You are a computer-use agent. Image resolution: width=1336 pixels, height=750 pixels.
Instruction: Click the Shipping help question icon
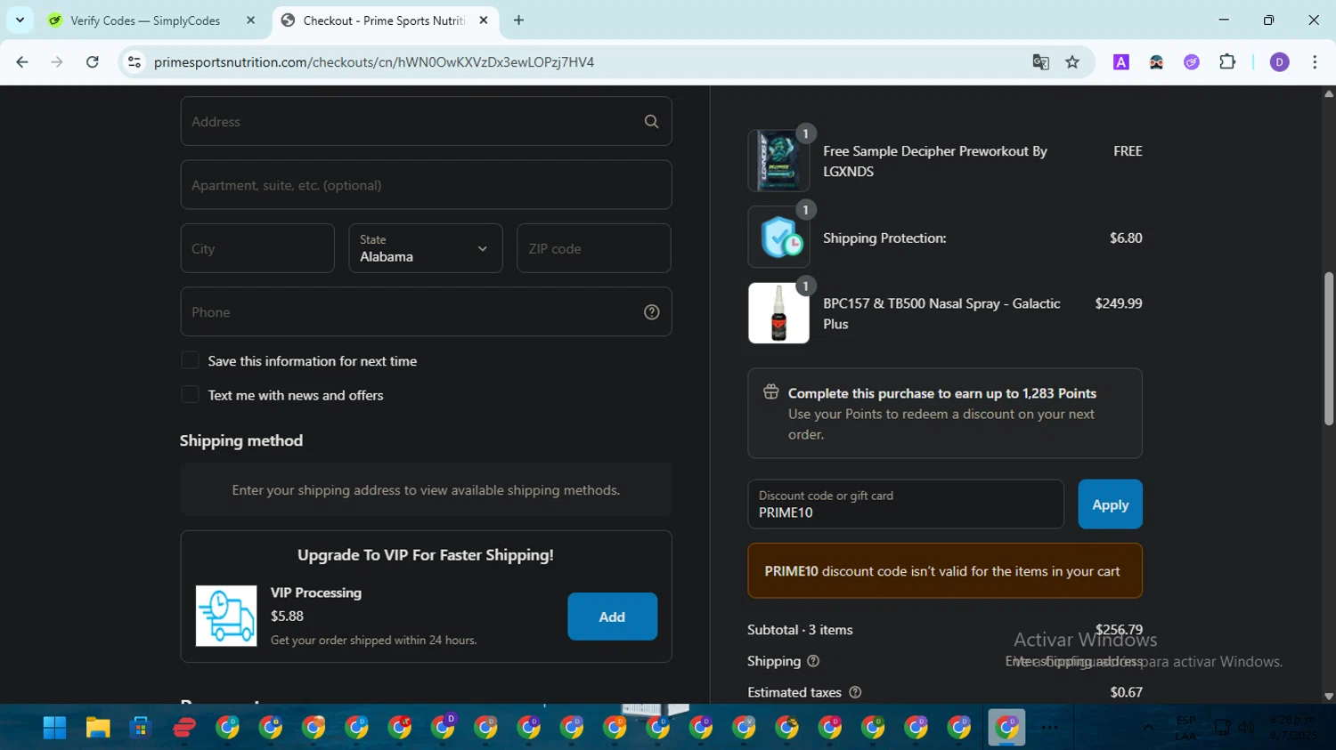(813, 661)
